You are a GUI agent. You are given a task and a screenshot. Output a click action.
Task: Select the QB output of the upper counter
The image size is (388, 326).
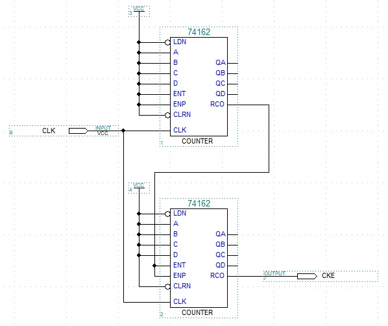point(220,73)
